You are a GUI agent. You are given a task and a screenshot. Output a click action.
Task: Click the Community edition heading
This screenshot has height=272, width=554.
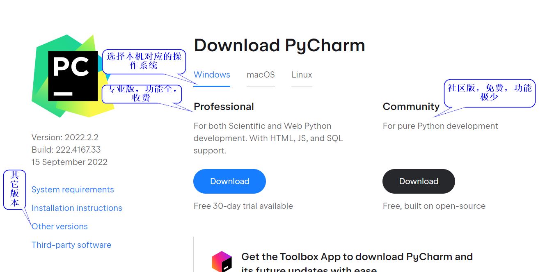[411, 107]
